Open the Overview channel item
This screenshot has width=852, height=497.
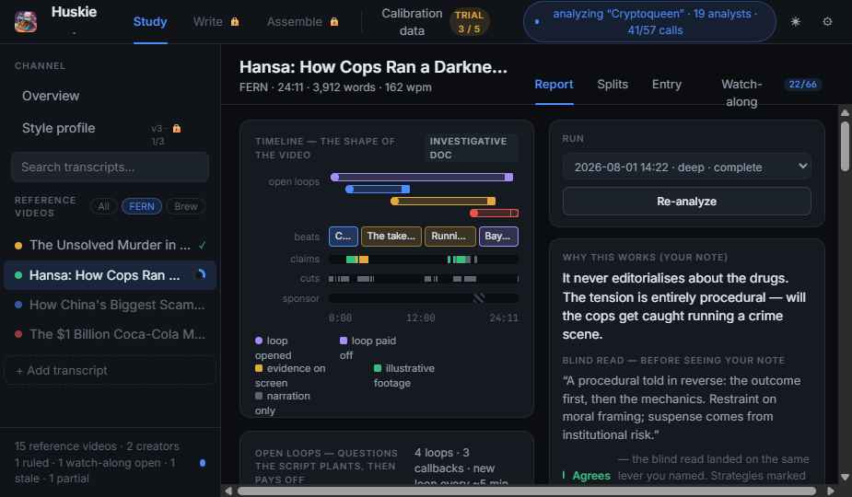click(111, 96)
